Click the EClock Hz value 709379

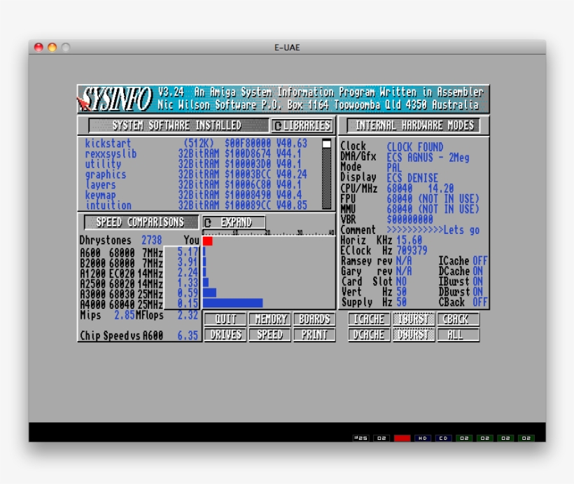tap(412, 251)
